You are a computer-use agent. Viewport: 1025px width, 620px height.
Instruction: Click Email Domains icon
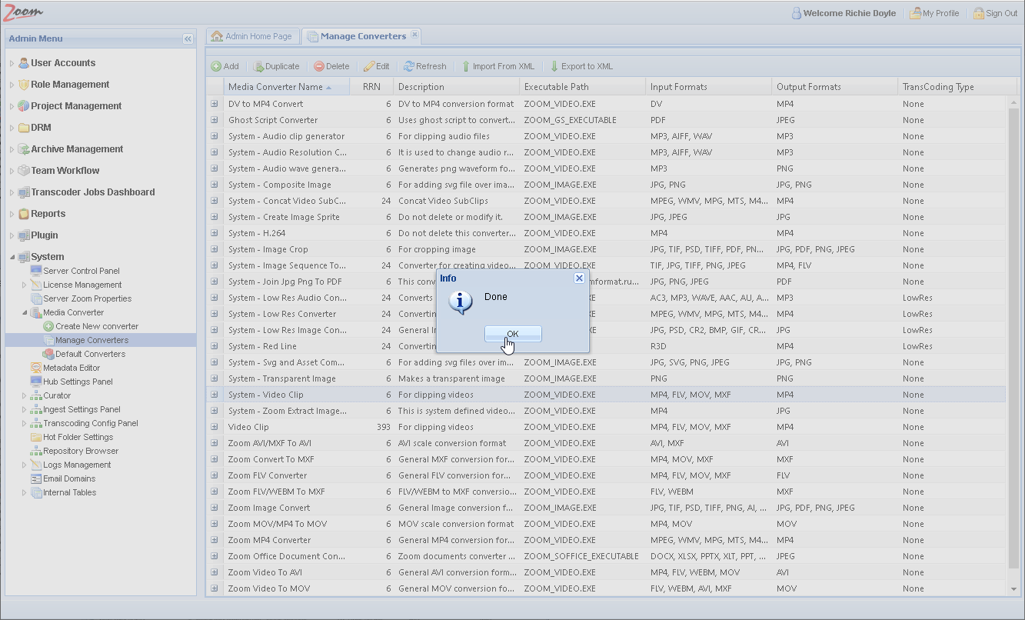36,478
